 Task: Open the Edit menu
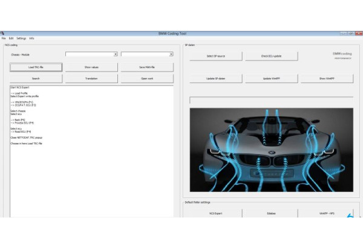[11, 38]
